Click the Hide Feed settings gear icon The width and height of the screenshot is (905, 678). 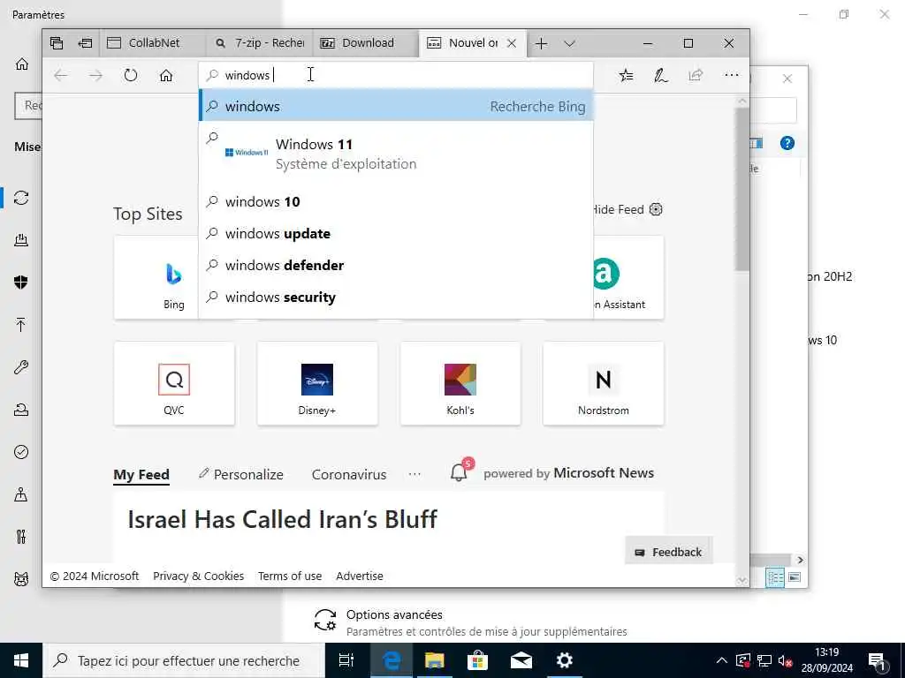click(656, 209)
